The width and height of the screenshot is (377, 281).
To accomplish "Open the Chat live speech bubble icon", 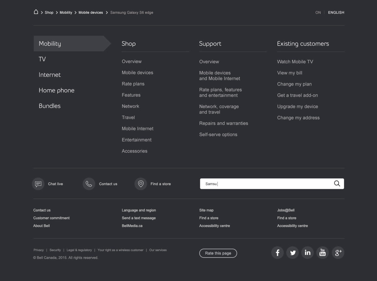I will [38, 184].
